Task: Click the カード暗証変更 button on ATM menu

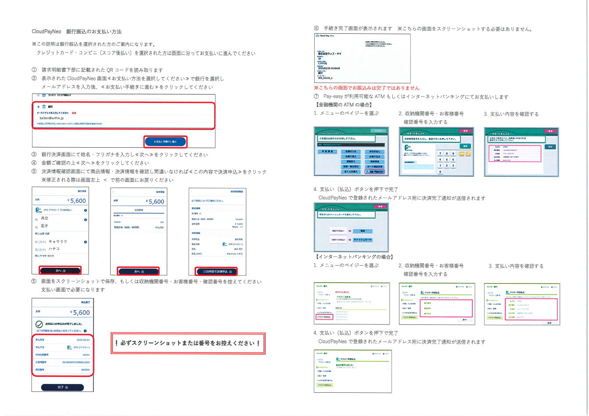Action: [x=375, y=167]
